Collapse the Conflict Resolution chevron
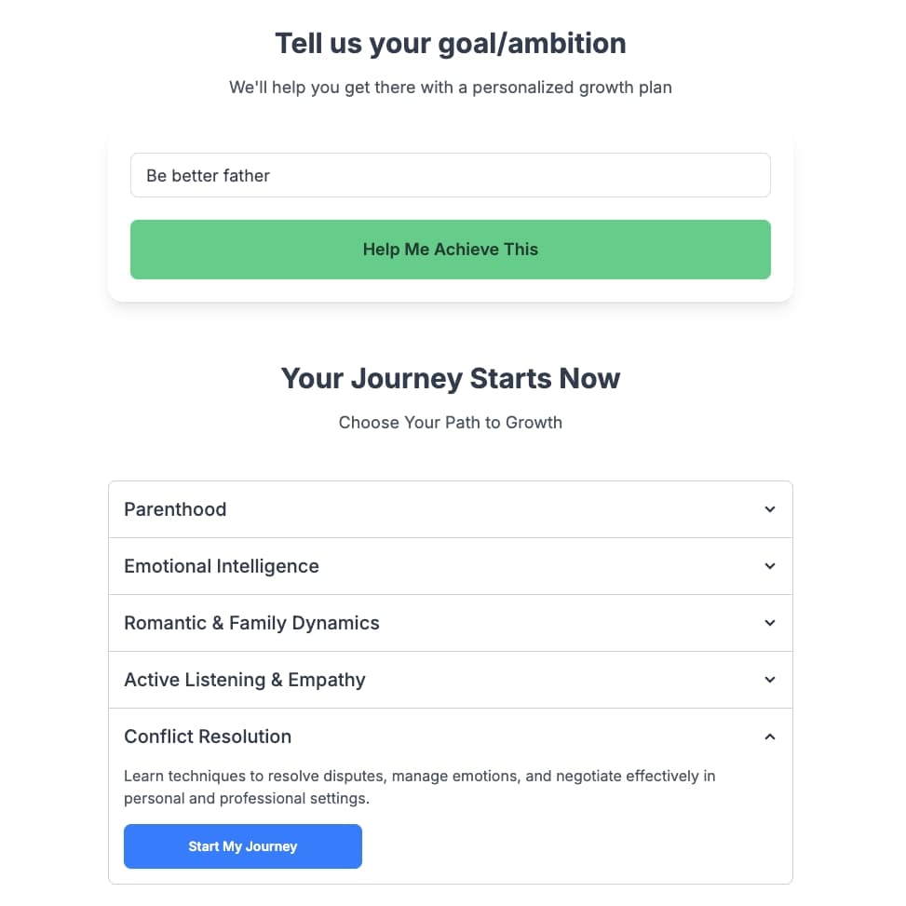906x906 pixels. [x=769, y=737]
